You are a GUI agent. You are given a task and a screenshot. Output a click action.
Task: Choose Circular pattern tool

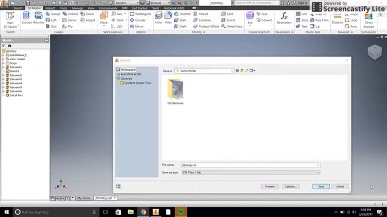pos(138,20)
